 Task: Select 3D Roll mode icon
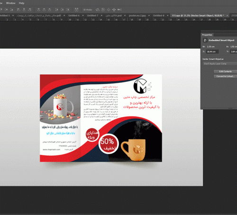point(103,10)
